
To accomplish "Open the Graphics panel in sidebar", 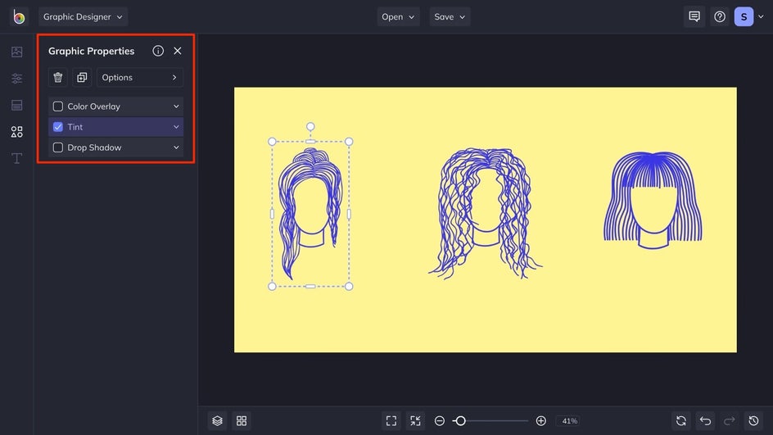I will click(16, 132).
